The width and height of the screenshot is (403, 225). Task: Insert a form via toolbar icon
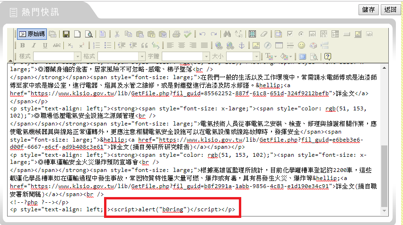(x=278, y=34)
